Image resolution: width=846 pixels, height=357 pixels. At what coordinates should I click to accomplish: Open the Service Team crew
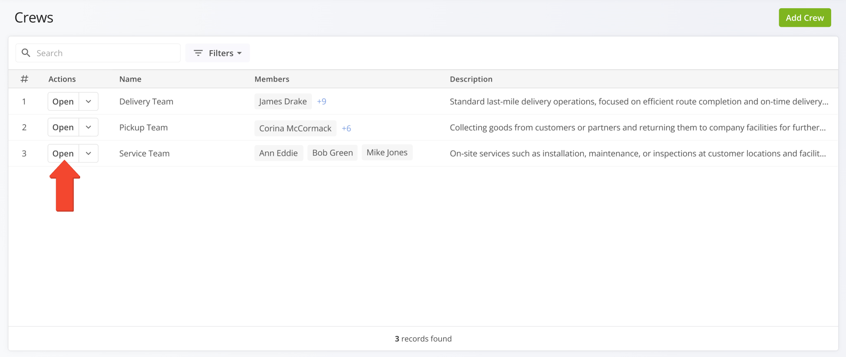[x=63, y=153]
